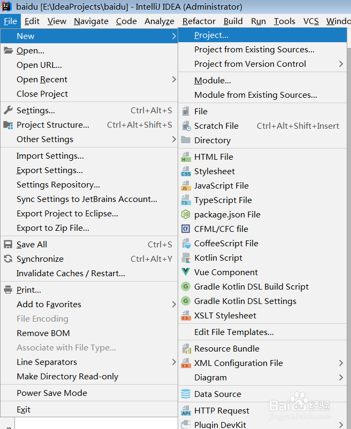
Task: Select Edit File Templates...
Action: click(263, 332)
